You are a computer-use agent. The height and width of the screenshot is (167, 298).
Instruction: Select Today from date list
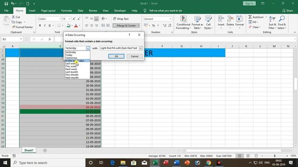click(69, 55)
